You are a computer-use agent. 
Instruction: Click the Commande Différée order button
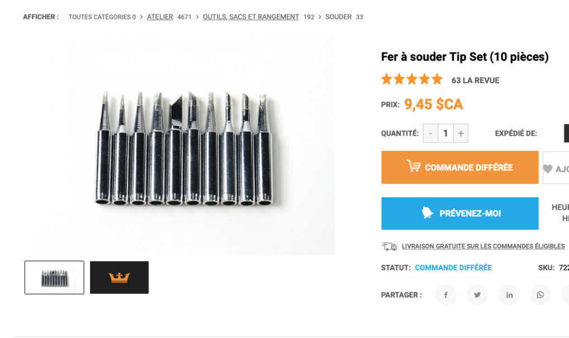click(460, 167)
